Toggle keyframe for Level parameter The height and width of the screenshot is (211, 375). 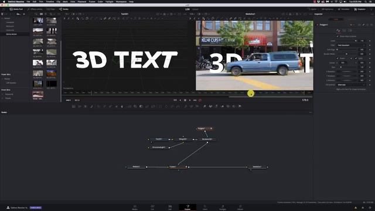[x=370, y=41]
